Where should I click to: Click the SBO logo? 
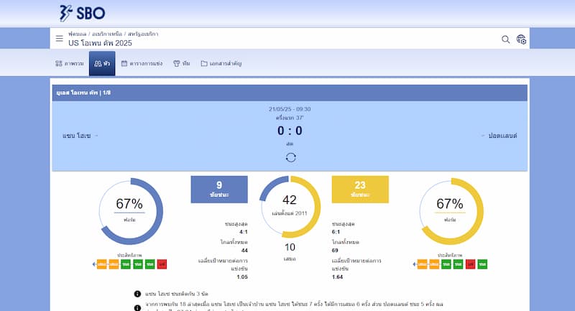coord(82,13)
